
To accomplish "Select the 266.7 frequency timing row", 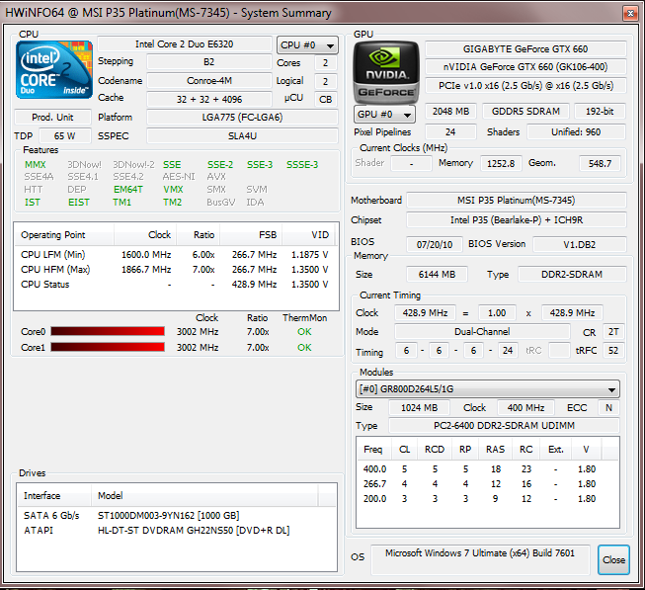I will coord(487,484).
